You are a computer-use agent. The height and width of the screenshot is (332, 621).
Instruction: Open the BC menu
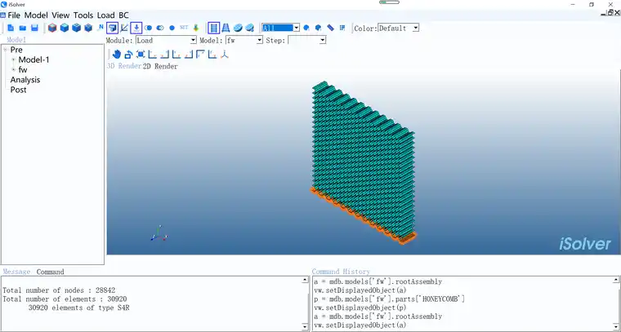pyautogui.click(x=123, y=15)
